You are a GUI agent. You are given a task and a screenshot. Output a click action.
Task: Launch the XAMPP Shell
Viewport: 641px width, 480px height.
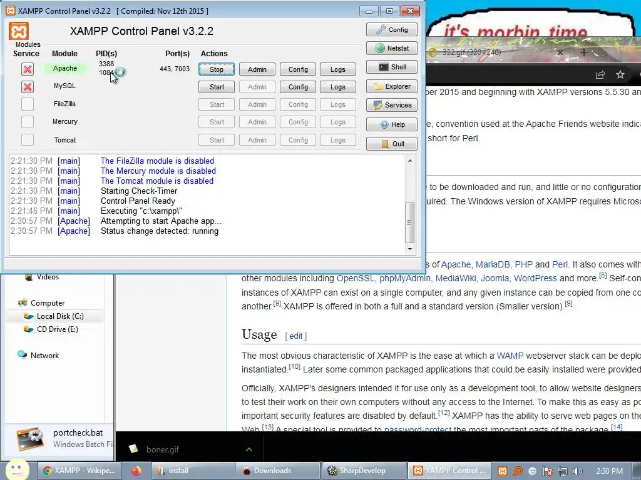[x=392, y=67]
